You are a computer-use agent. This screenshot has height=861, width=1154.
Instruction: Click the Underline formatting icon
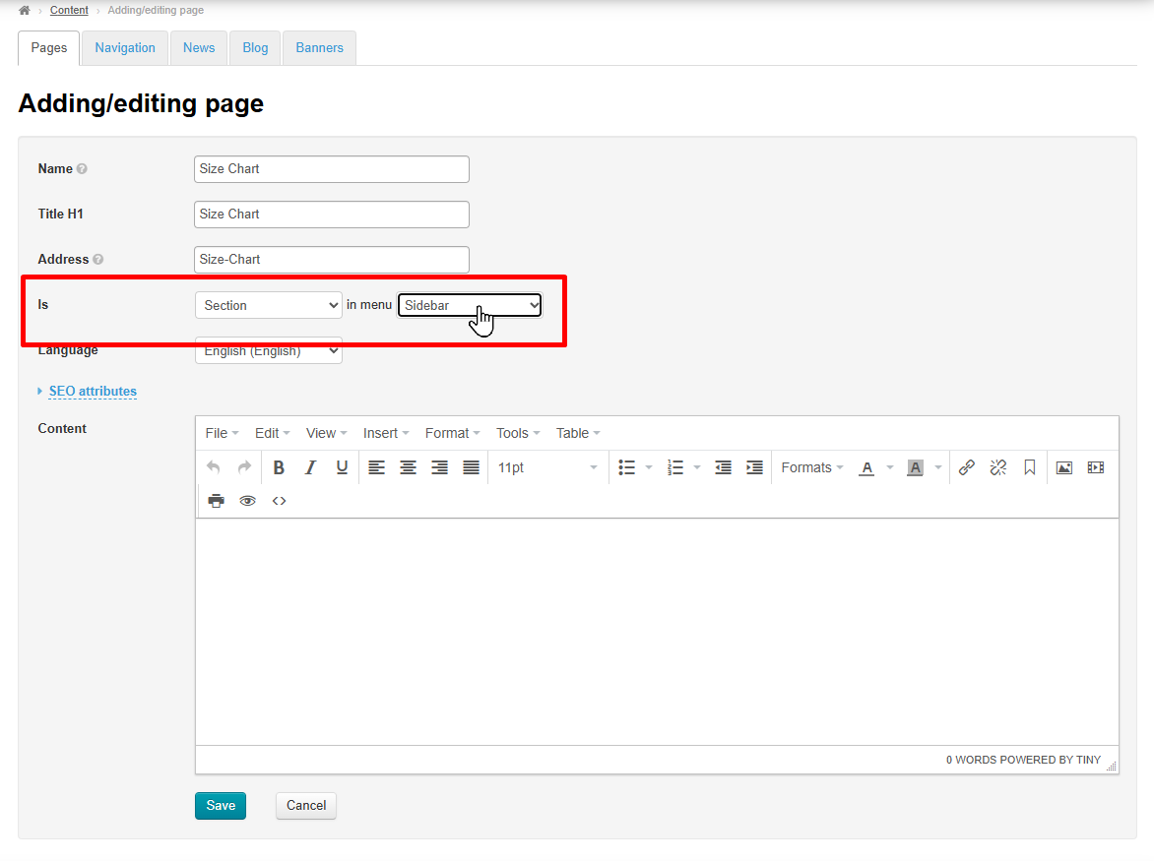(342, 468)
